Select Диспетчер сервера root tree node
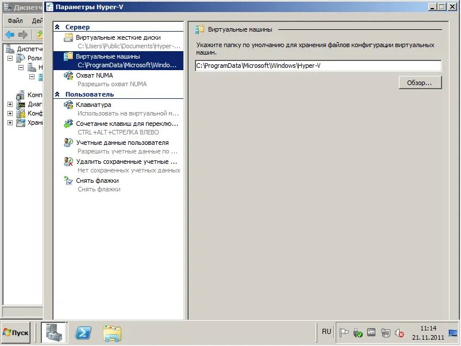This screenshot has width=461, height=346. (x=24, y=49)
